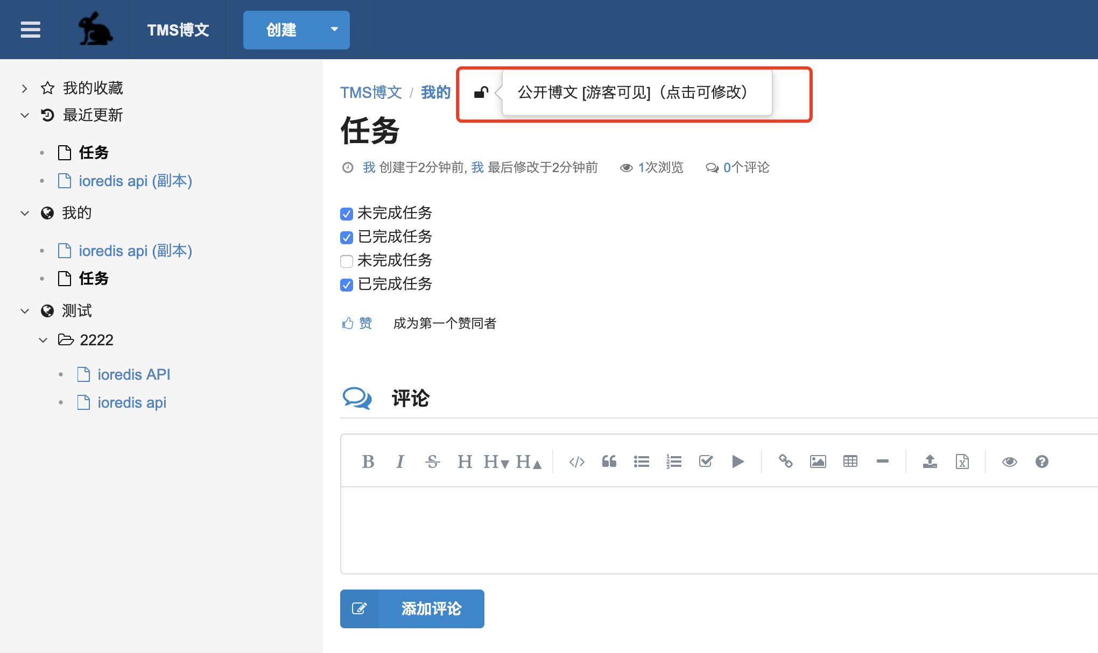
Task: Click into the comment text area
Action: click(719, 530)
